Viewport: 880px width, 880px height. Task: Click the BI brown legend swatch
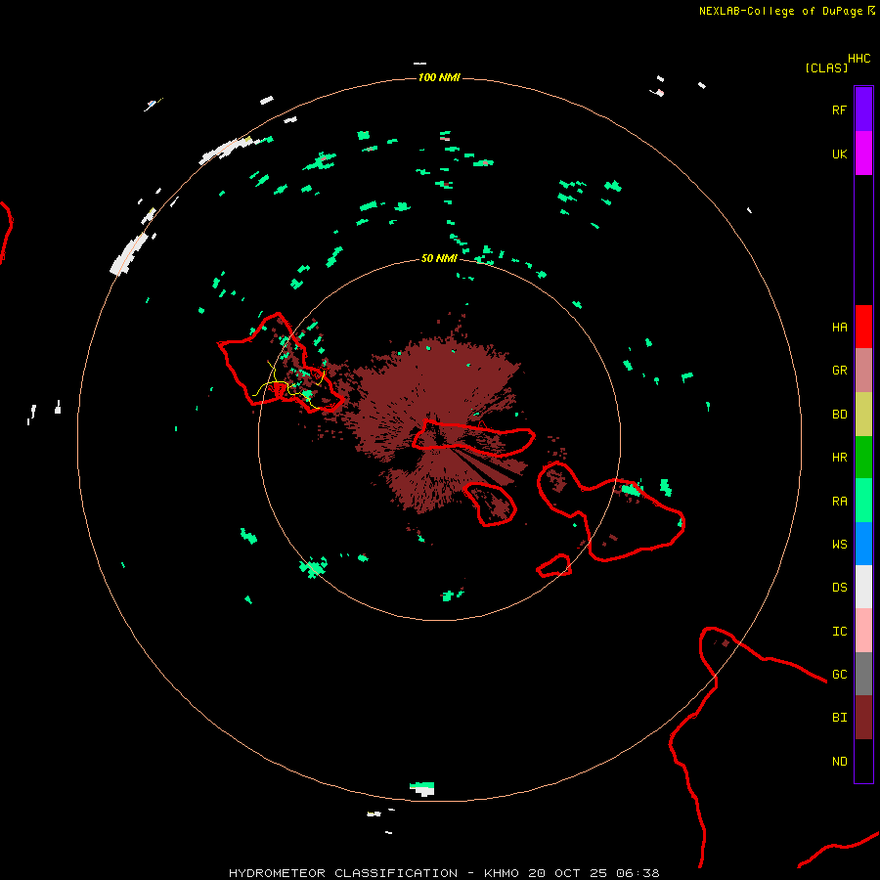coord(863,718)
